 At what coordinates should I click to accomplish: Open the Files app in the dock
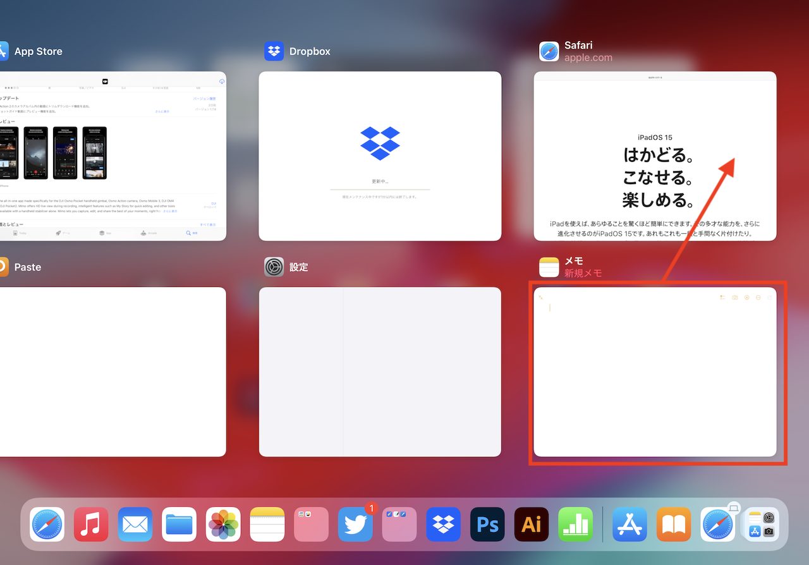(x=179, y=525)
